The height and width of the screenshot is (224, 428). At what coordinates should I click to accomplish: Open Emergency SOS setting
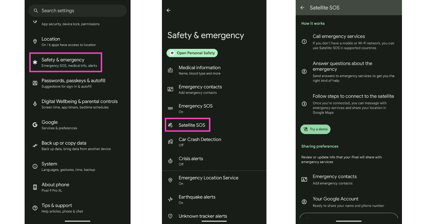(x=195, y=108)
